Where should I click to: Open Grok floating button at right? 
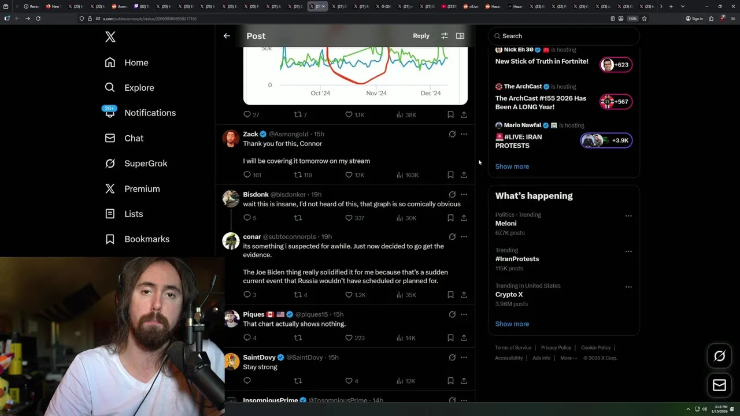[719, 356]
